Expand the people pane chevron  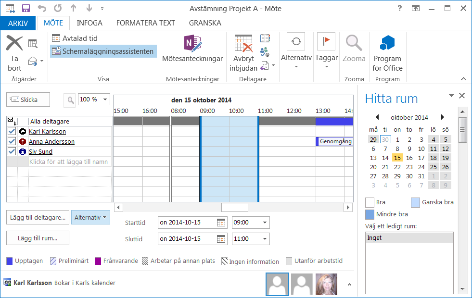(349, 285)
